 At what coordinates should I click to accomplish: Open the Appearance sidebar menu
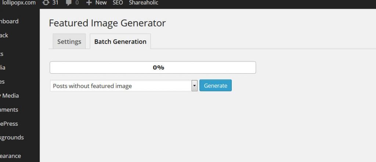(x=10, y=156)
